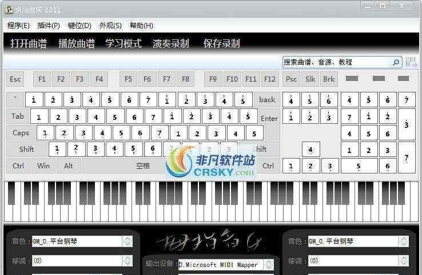Click 打开曲谱 to open a score
Viewport: 422px width, 275px height.
[x=29, y=43]
